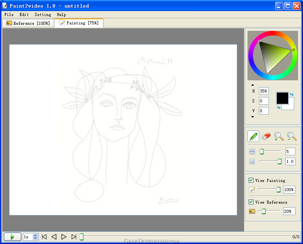This screenshot has width=303, height=244.
Task: Click the up triangle above H
Action: (252, 85)
